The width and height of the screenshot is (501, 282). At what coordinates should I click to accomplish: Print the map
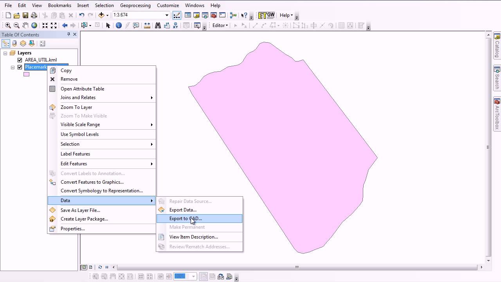(x=34, y=15)
